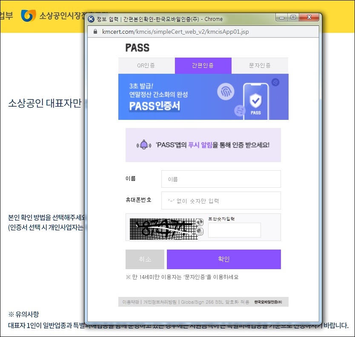
Task: Switch to the 문자인증 tab
Action: [260, 66]
